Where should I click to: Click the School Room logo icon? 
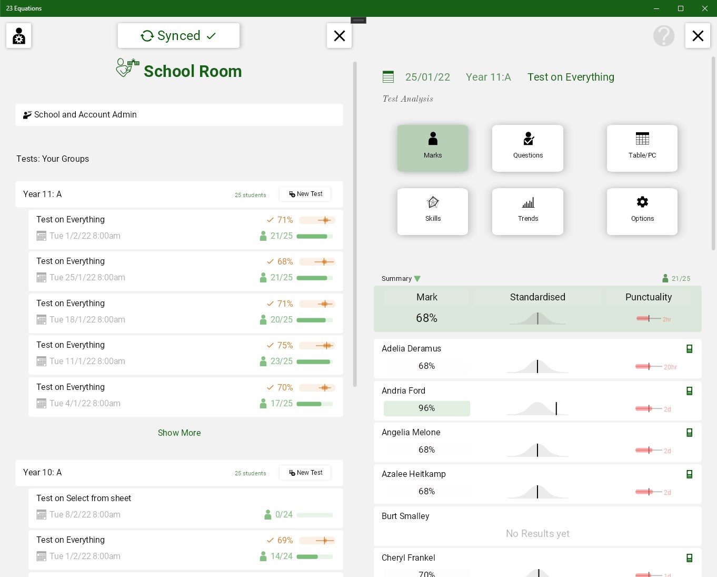[x=128, y=68]
